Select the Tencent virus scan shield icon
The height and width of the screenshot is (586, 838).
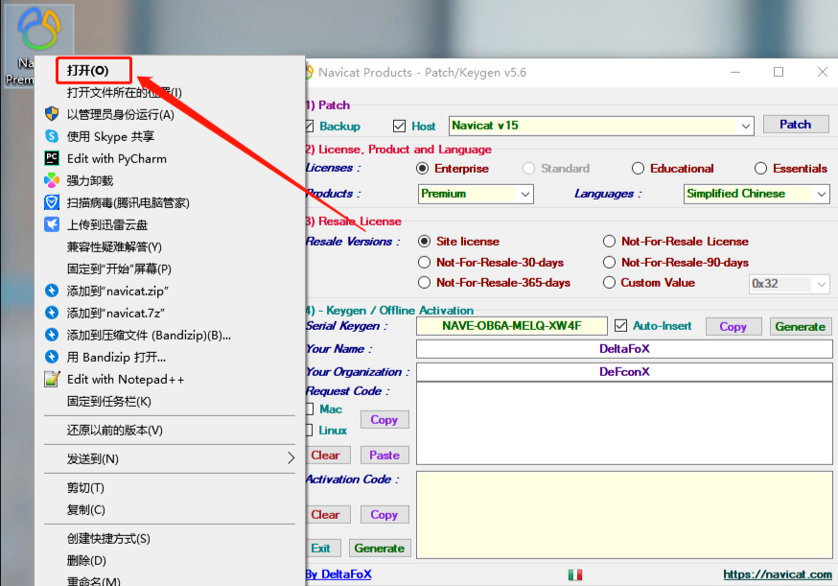(x=52, y=202)
